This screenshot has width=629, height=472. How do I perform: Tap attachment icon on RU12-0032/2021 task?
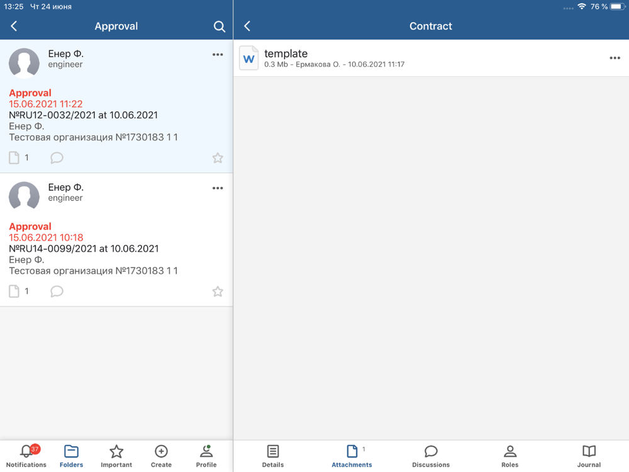14,158
